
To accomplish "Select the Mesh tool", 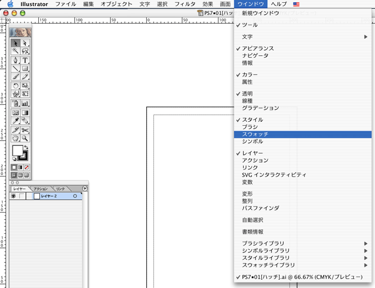I will point(15,113).
